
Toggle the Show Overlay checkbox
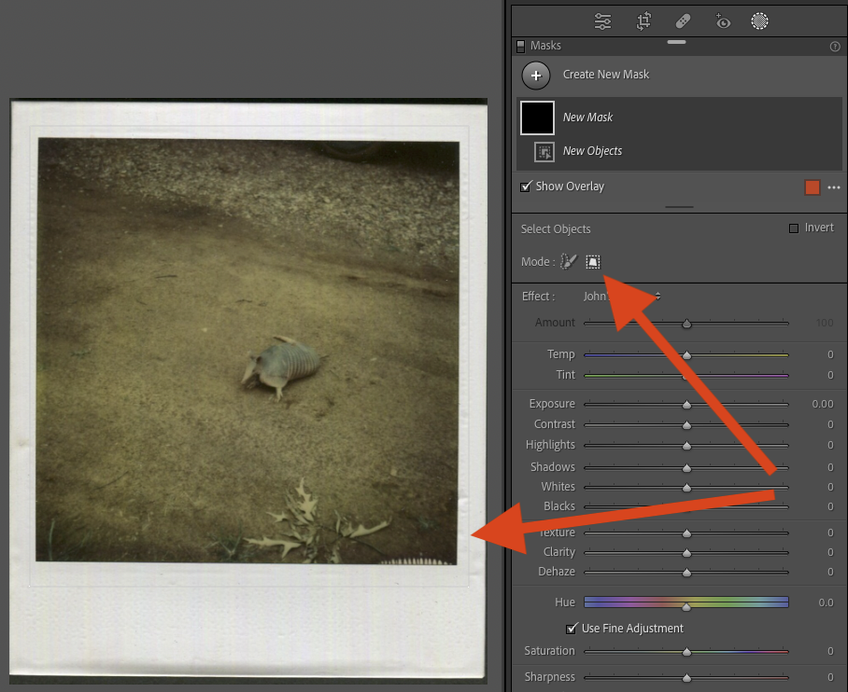pos(525,186)
